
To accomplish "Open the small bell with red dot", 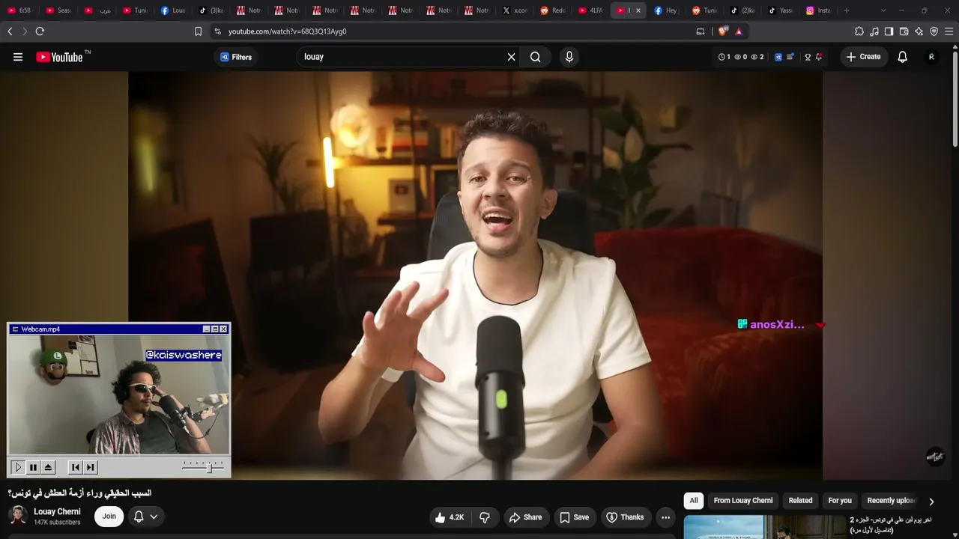I will [x=818, y=57].
